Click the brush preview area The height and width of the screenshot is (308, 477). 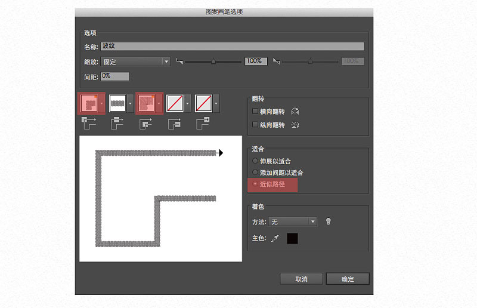(x=160, y=199)
